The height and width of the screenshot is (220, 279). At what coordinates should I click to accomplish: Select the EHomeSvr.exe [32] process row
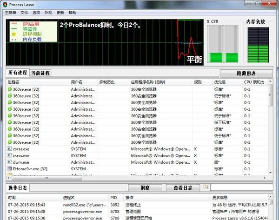137,169
